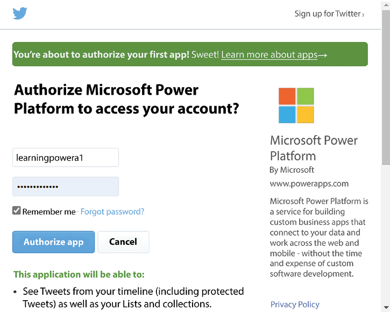390x312 pixels.
Task: Click the 'See Tweets from your timeline' bullet text
Action: pyautogui.click(x=133, y=297)
